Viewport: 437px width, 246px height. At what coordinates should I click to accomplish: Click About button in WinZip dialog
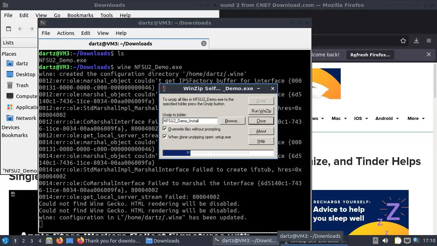[x=261, y=131]
